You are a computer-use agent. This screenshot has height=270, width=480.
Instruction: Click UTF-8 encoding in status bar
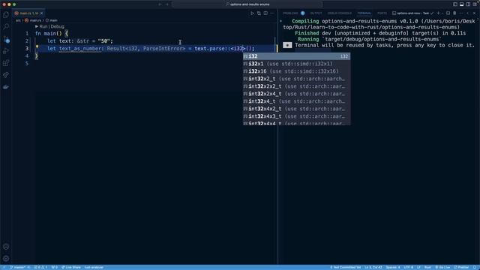point(408,267)
